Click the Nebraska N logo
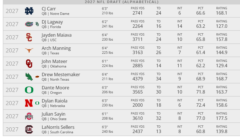240x140 pixels. click(29, 103)
